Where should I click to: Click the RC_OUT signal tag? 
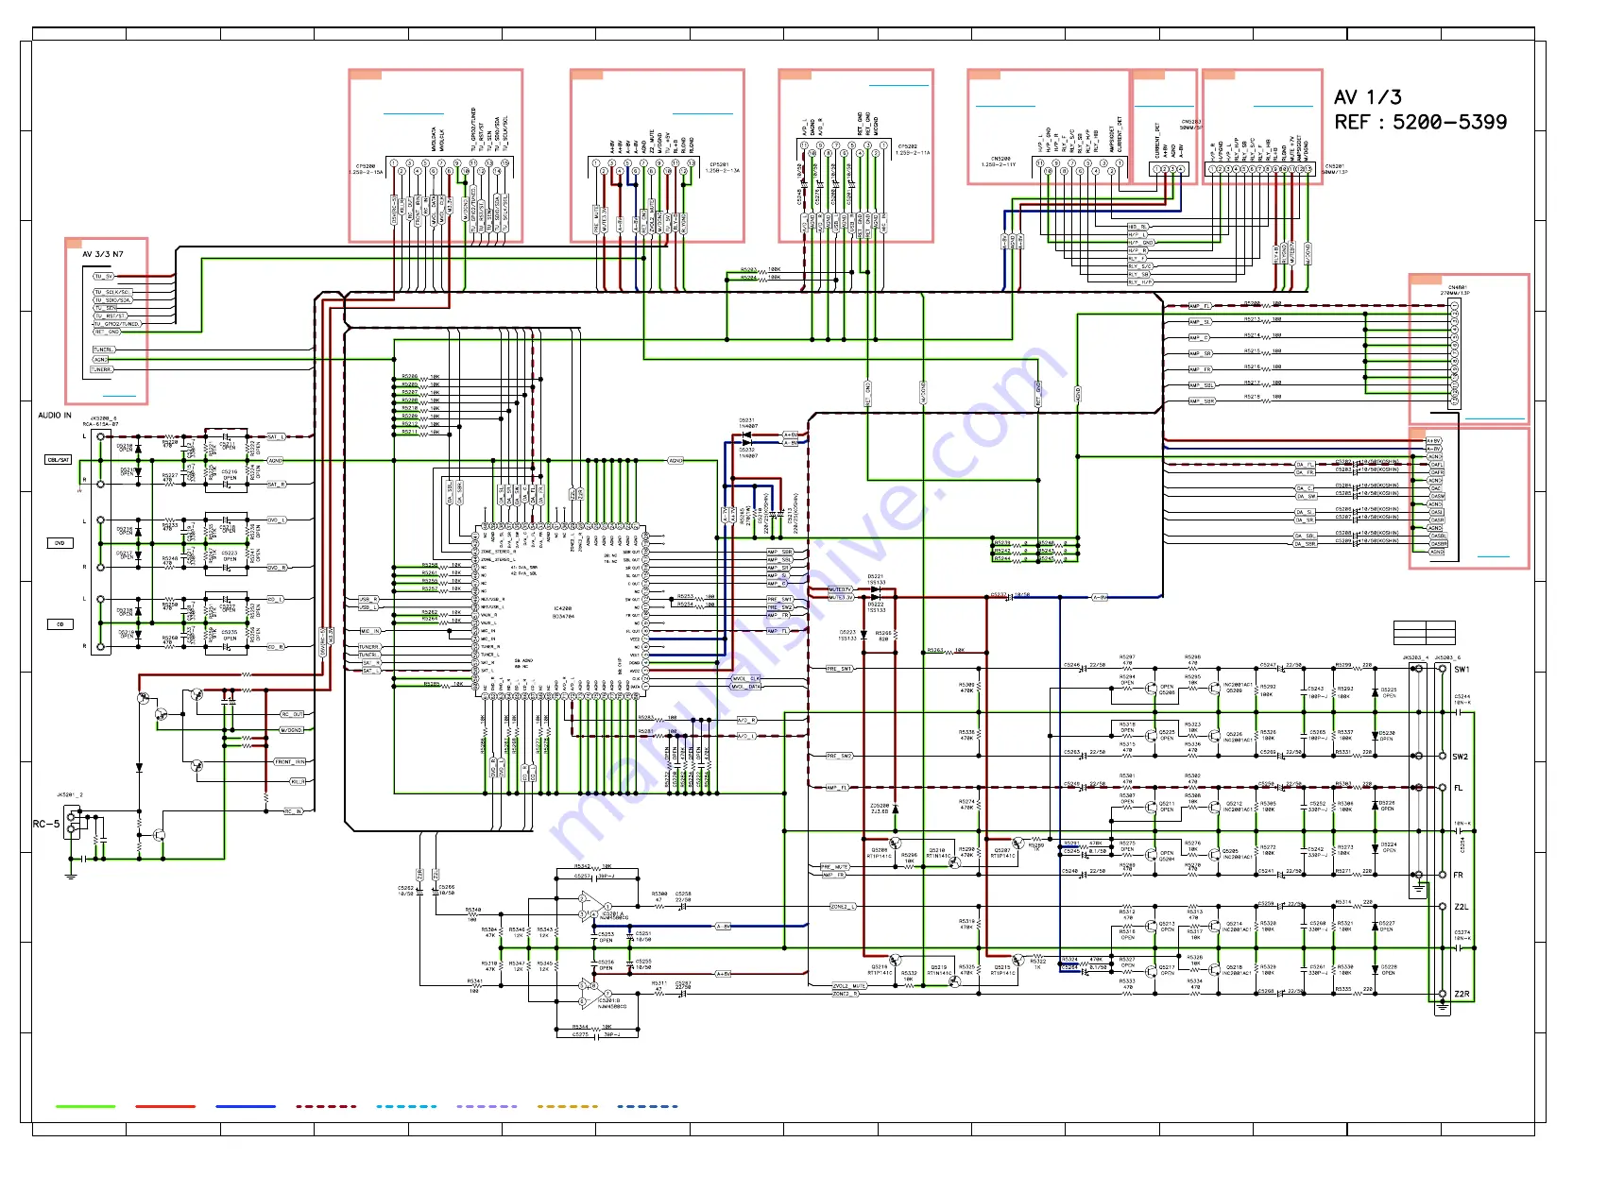point(293,714)
